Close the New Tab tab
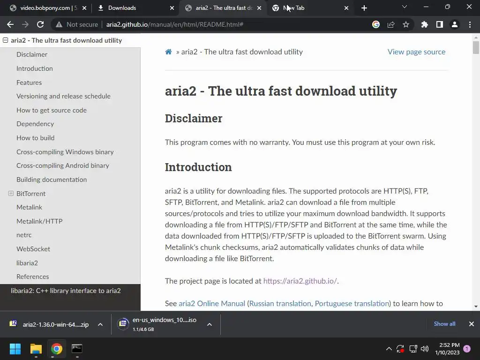Image resolution: width=480 pixels, height=360 pixels. [x=346, y=8]
